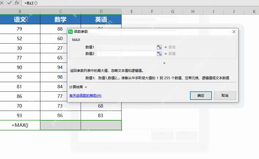Click the cell with 60 in 数学

pyautogui.click(x=54, y=39)
